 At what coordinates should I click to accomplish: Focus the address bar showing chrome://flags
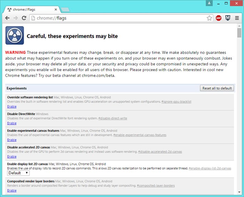click(119, 18)
